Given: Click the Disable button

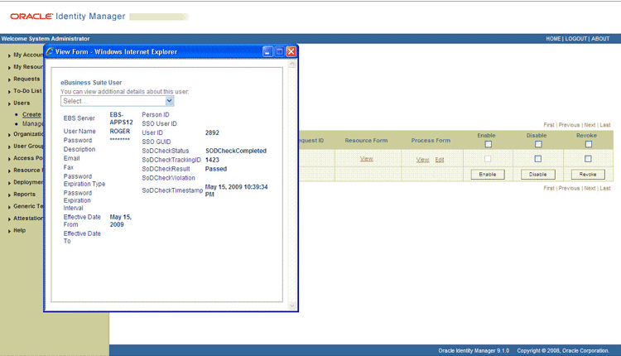Looking at the screenshot, I should (x=538, y=174).
